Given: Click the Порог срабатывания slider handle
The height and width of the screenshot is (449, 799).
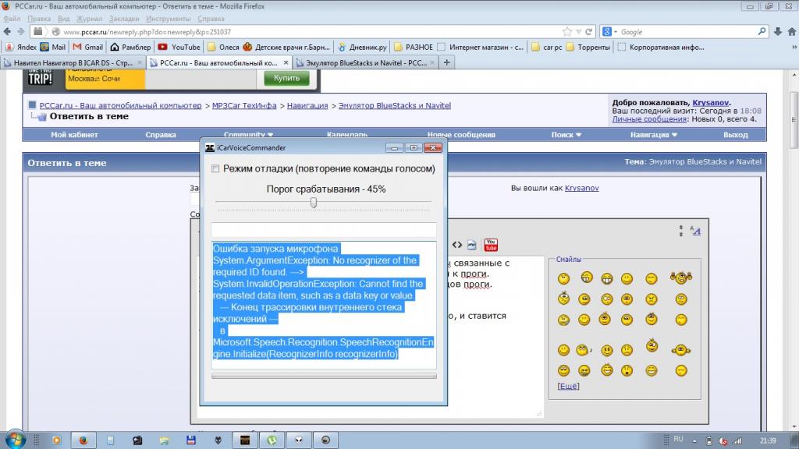Looking at the screenshot, I should (x=314, y=202).
